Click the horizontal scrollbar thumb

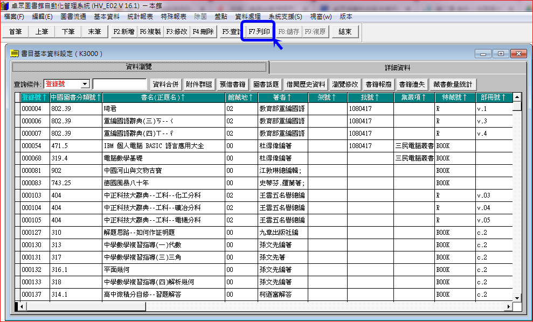click(86, 307)
